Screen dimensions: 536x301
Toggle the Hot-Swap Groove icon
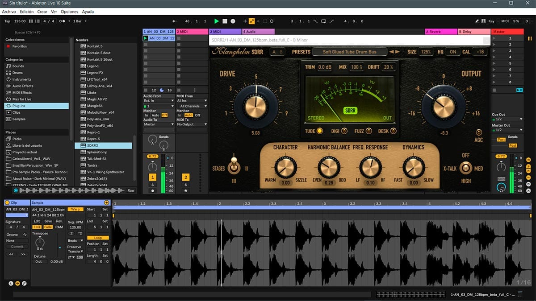[25, 235]
